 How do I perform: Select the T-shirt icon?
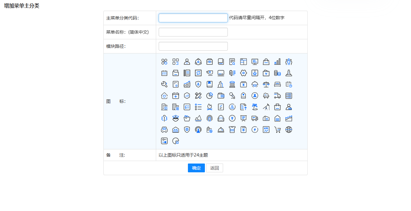pyautogui.click(x=232, y=130)
